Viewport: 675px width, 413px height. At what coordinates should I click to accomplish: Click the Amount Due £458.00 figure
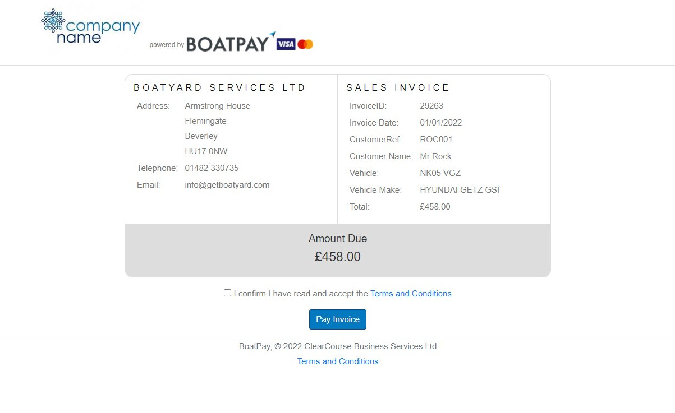click(x=338, y=257)
